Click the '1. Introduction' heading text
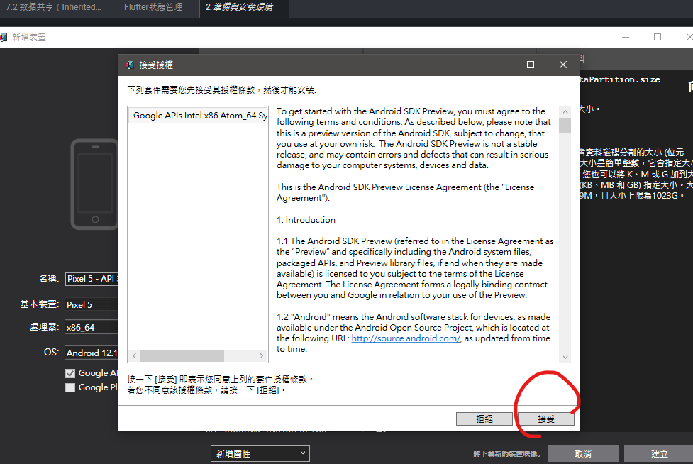The image size is (693, 464). [x=306, y=220]
